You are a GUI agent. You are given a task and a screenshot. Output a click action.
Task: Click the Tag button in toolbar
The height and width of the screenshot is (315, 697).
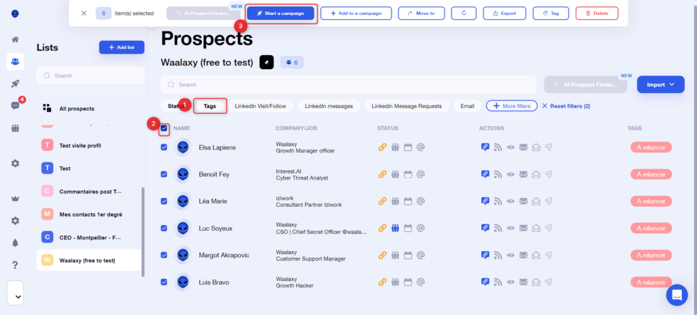551,14
